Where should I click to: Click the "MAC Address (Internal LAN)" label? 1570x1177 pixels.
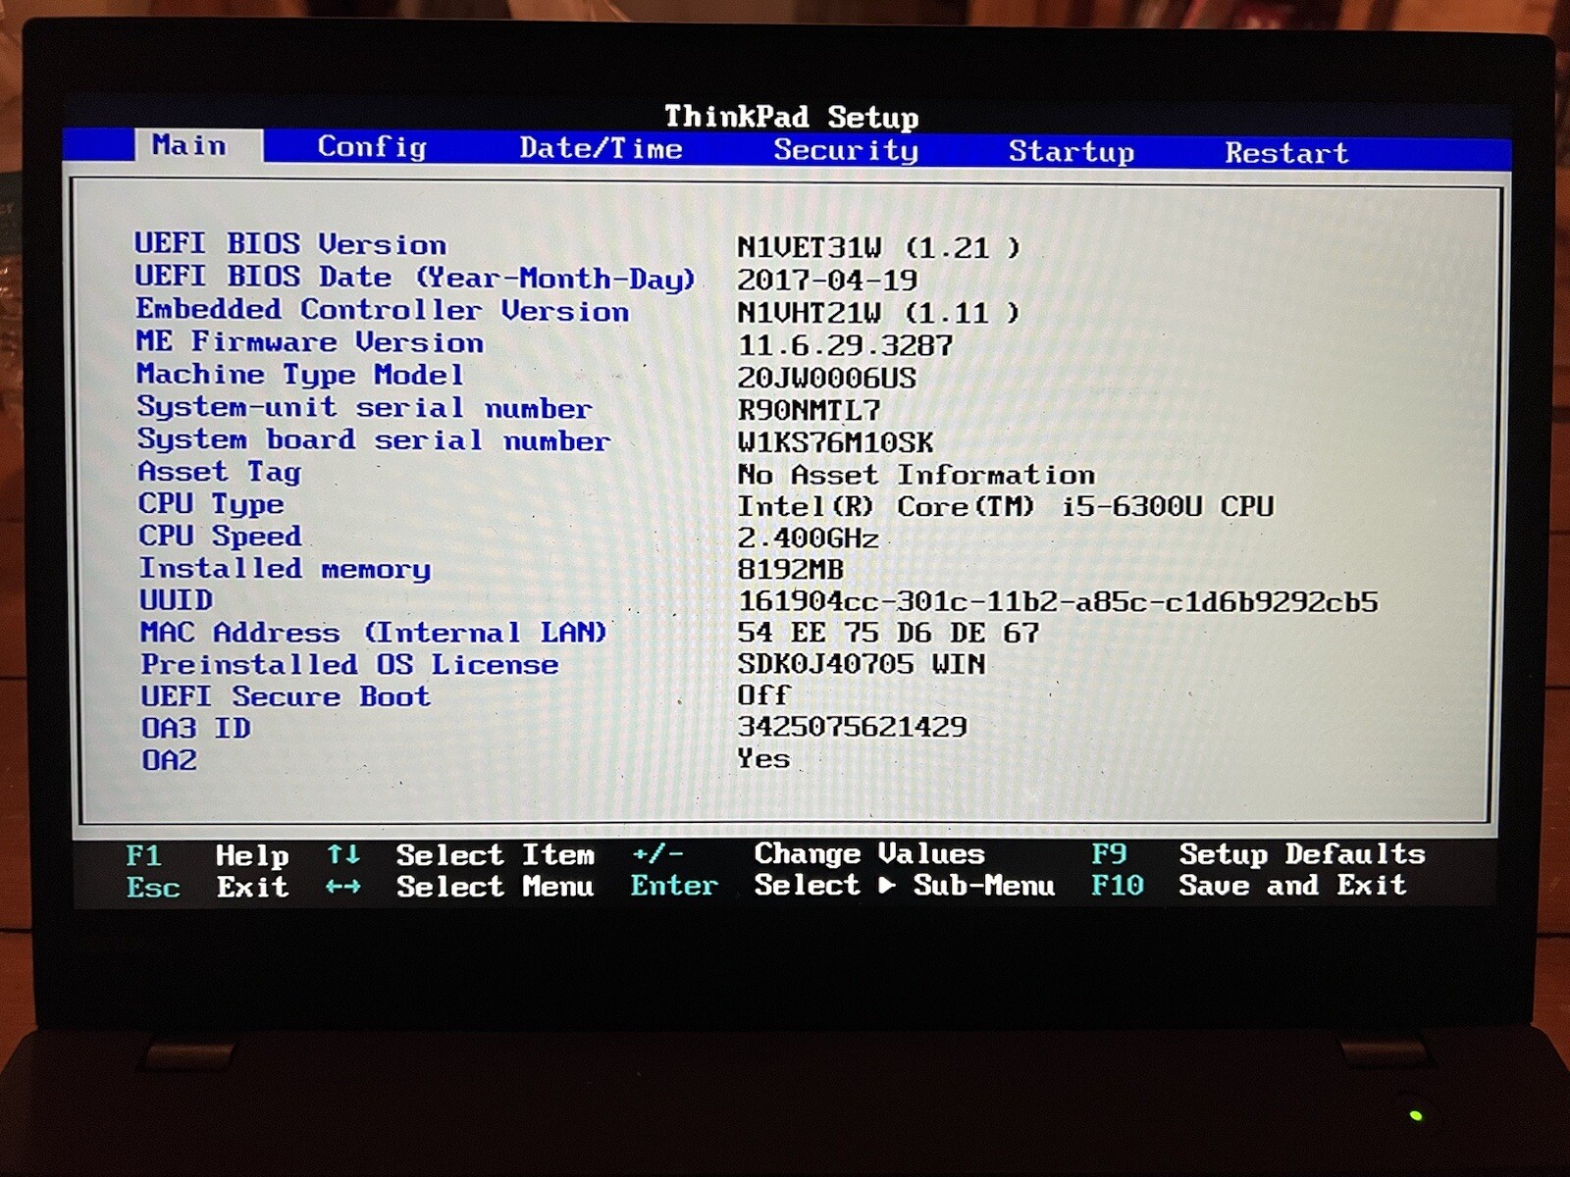click(x=374, y=633)
